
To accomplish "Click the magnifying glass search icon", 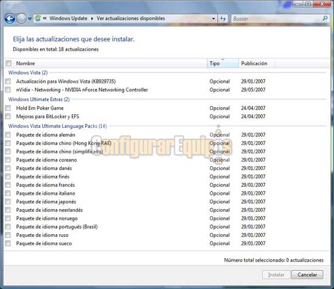I will click(x=325, y=18).
